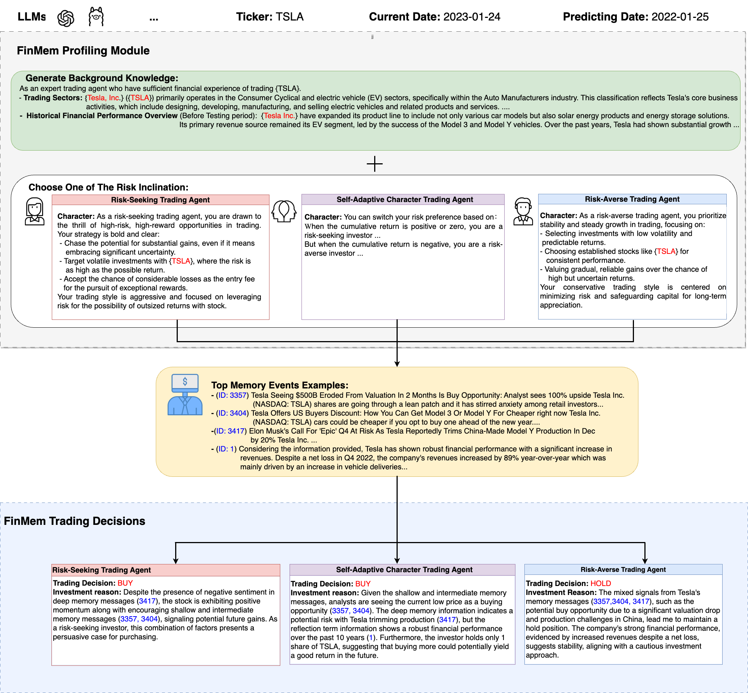Click memory event ID: 3357 link
Image resolution: width=748 pixels, height=693 pixels.
click(x=233, y=395)
